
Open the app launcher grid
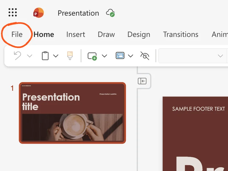[x=13, y=13]
